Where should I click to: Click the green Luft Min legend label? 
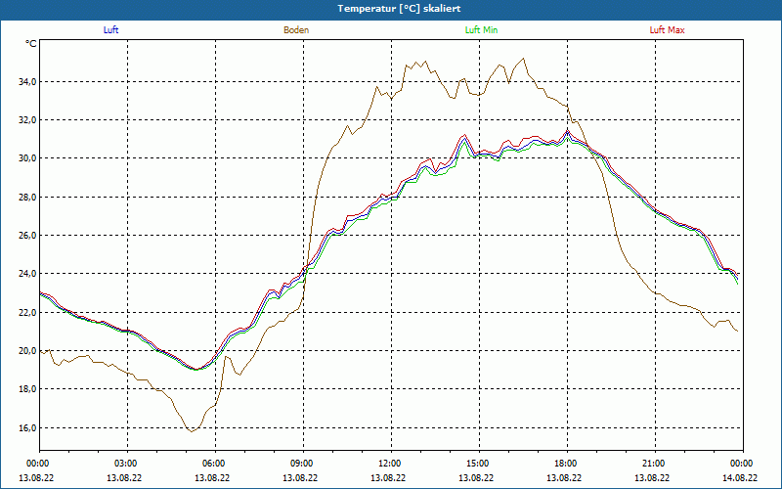pos(481,30)
